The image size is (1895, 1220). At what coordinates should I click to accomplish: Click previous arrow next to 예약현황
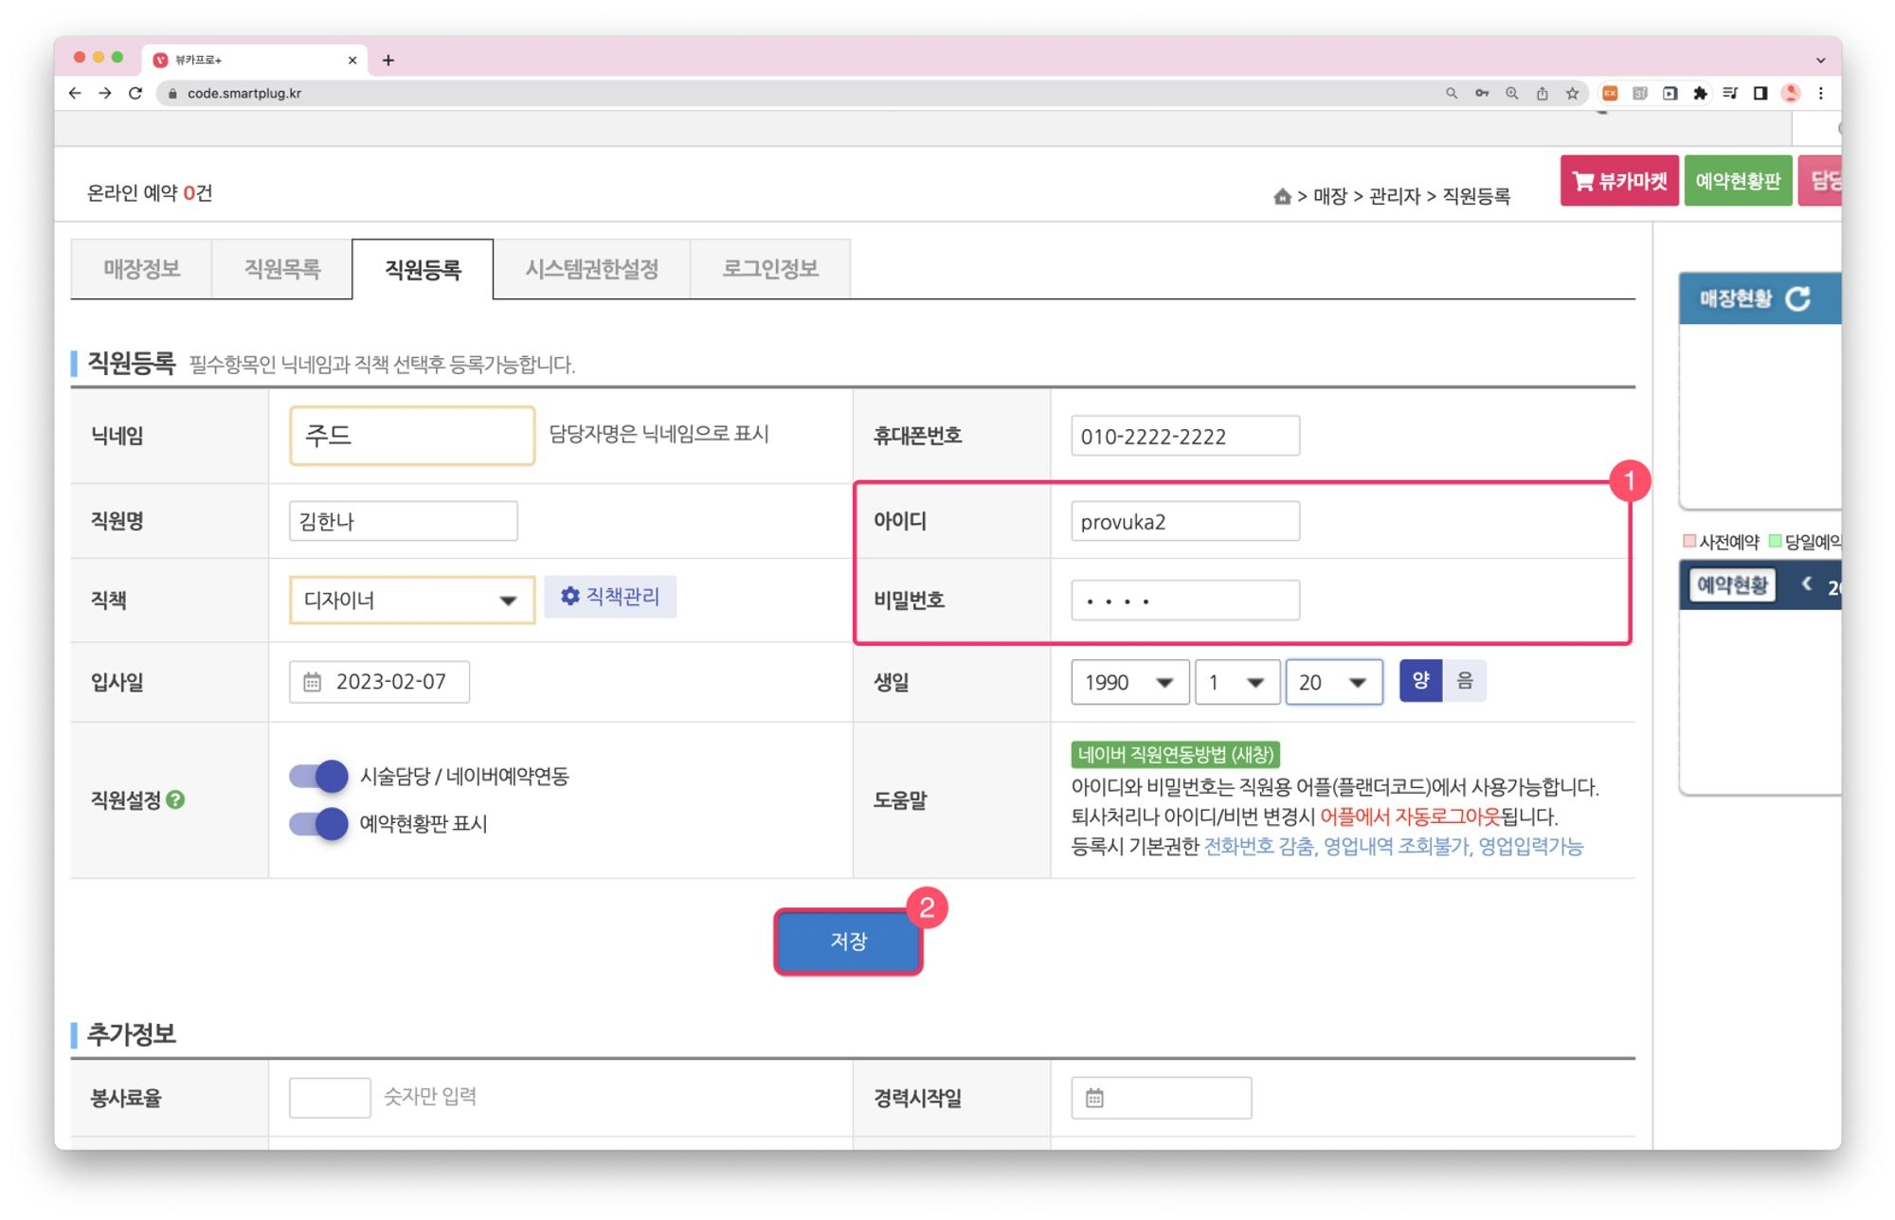1806,584
